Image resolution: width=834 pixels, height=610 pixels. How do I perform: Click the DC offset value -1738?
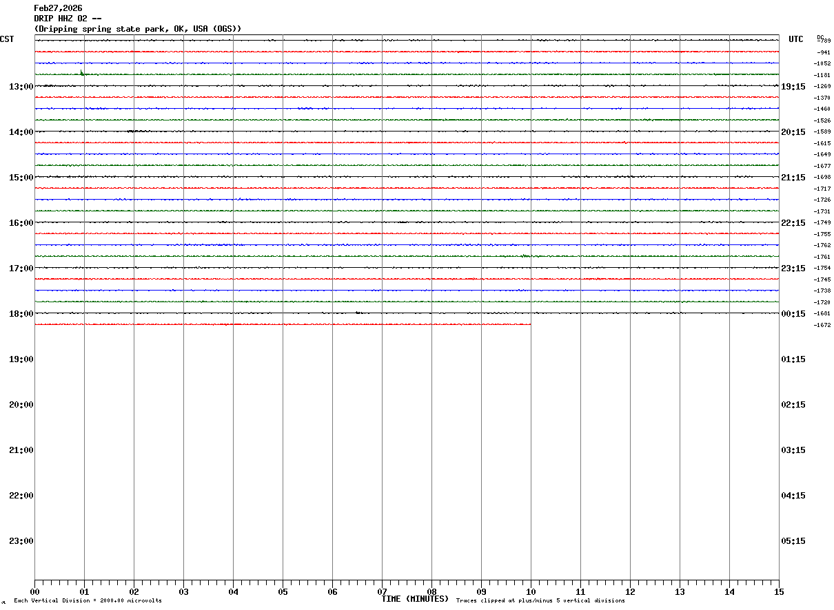coord(822,291)
